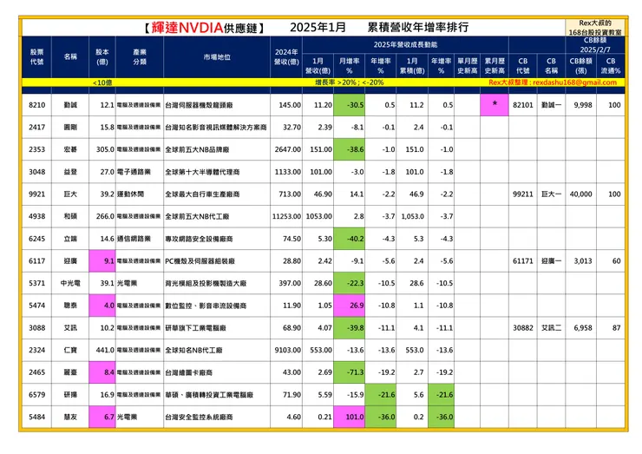Click company name '中光電'
Viewport: 642px width, 454px height.
tap(70, 283)
